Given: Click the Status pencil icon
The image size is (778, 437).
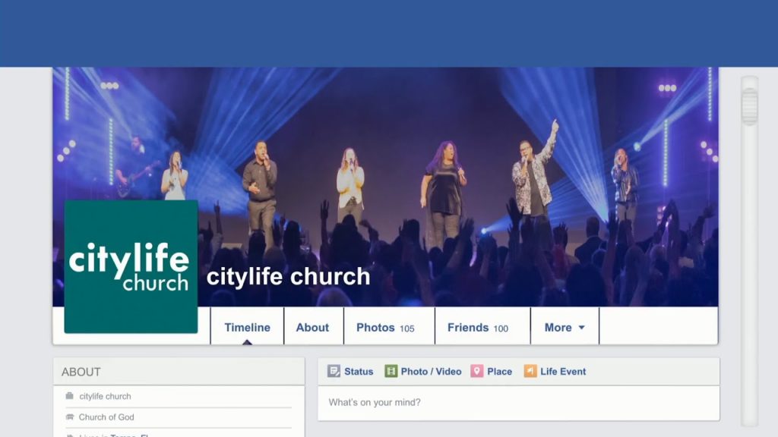Looking at the screenshot, I should 334,371.
